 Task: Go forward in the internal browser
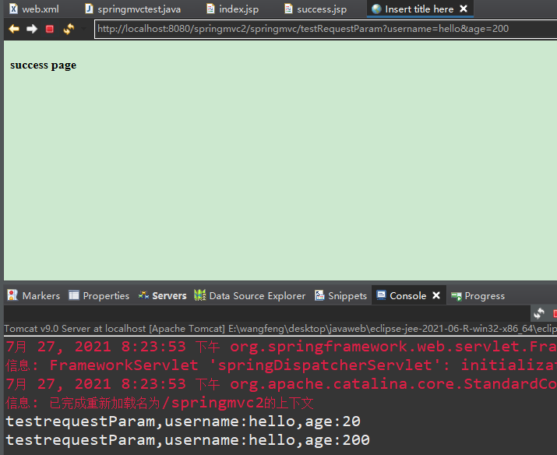click(x=32, y=29)
